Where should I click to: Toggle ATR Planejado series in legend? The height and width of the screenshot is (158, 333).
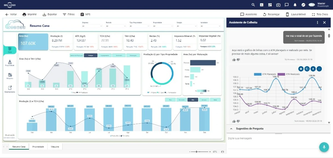point(265,74)
